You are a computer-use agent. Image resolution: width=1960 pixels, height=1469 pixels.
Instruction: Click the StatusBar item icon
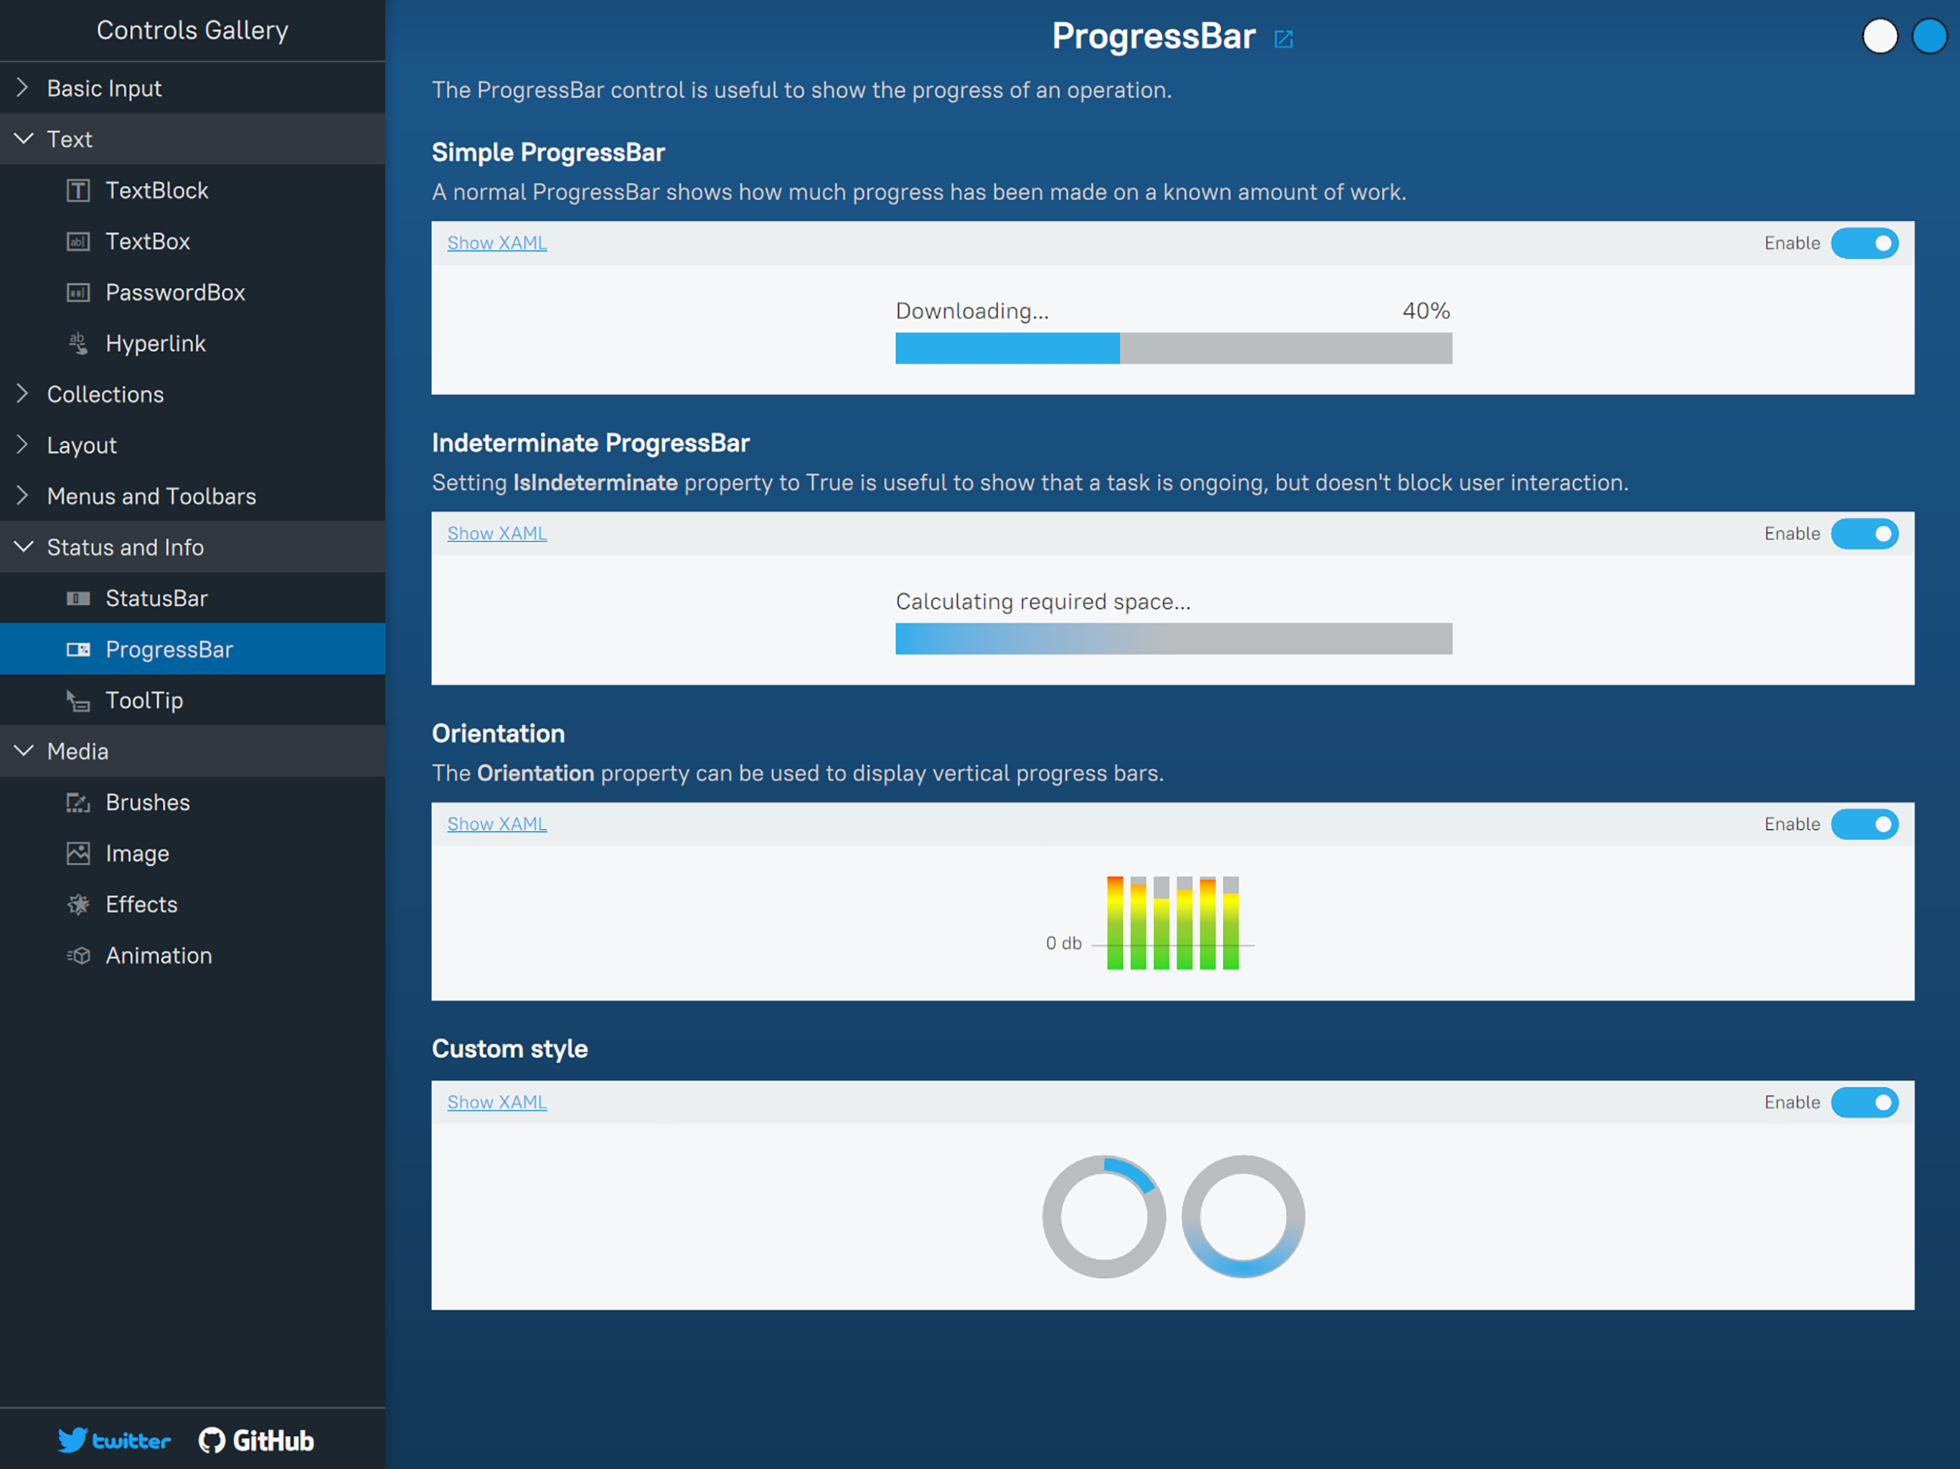78,599
